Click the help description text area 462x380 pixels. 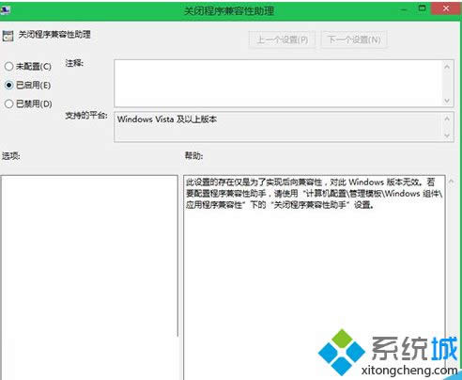pos(314,277)
